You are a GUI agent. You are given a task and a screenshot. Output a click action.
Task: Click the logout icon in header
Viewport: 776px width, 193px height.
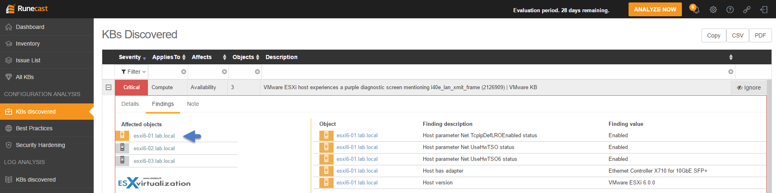(764, 9)
